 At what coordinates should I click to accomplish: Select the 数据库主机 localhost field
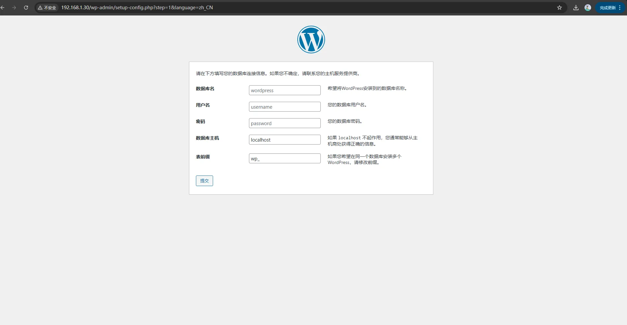(285, 140)
